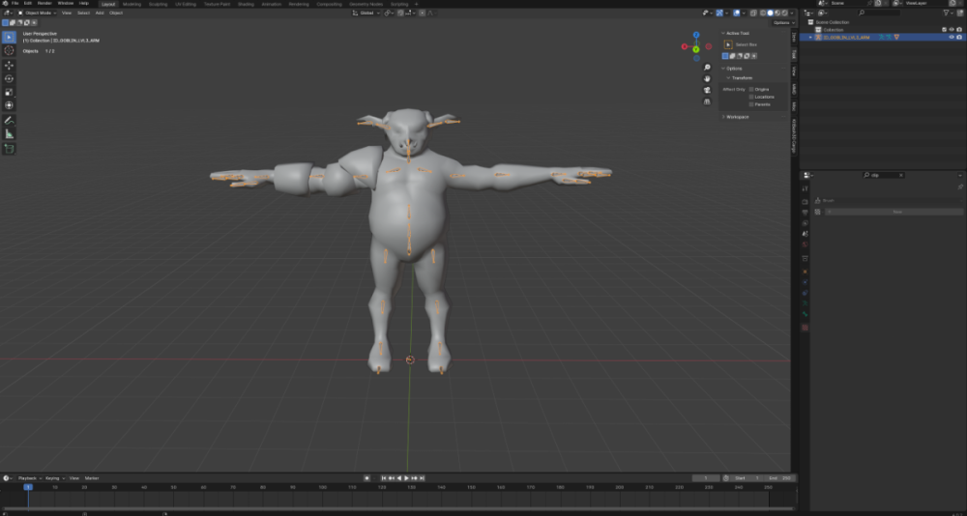The height and width of the screenshot is (516, 967).
Task: Activate the Measure tool
Action: tap(10, 133)
